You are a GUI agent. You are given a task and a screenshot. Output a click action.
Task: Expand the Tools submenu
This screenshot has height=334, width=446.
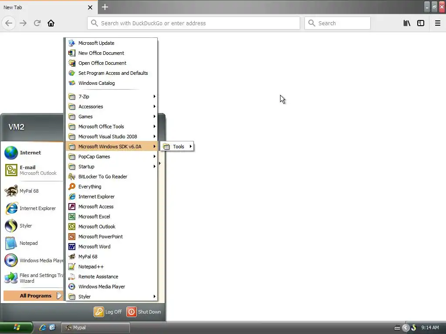click(177, 147)
